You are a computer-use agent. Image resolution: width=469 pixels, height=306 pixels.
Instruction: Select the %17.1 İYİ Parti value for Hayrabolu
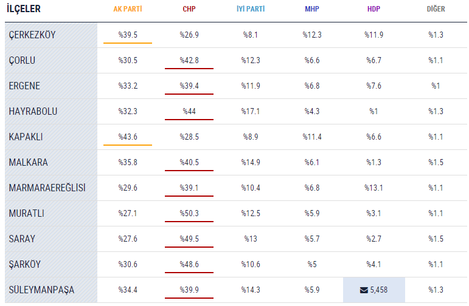(251, 112)
